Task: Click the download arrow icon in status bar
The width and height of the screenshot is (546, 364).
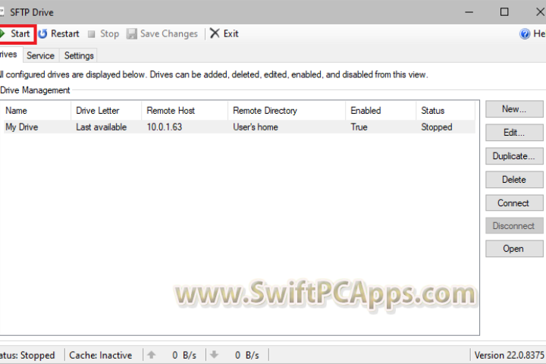Action: click(214, 355)
